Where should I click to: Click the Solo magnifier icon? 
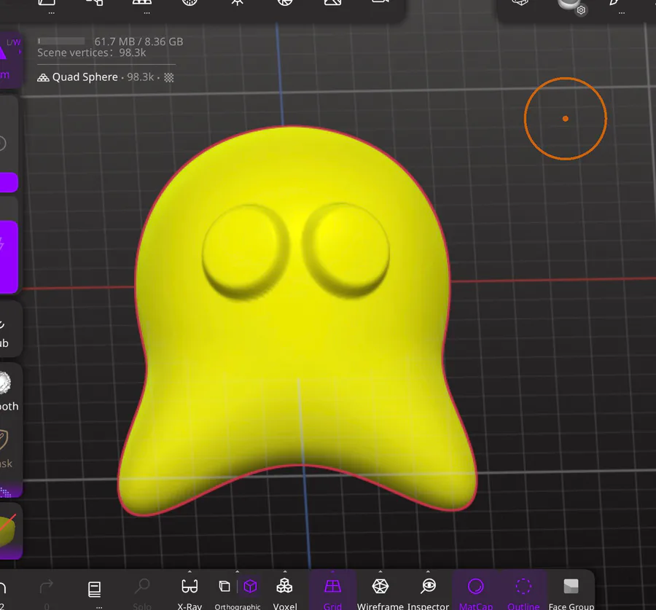click(x=142, y=587)
